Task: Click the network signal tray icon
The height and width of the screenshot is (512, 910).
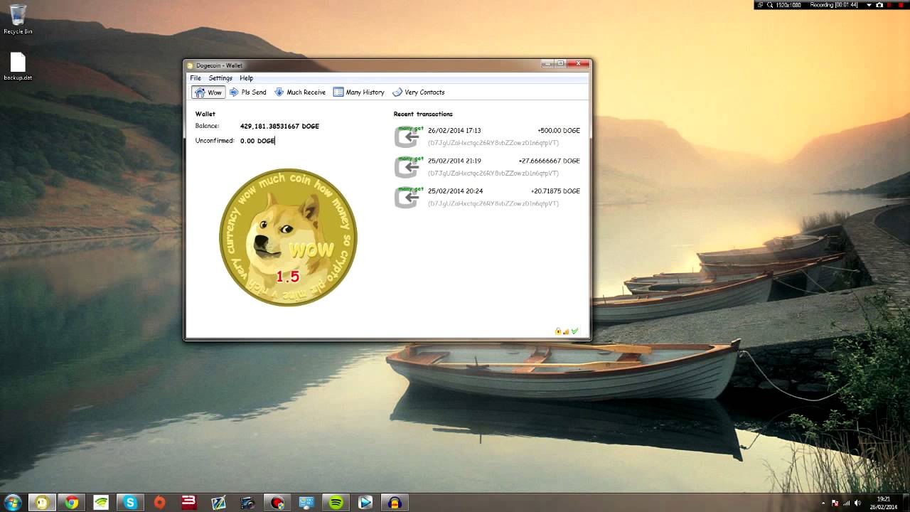Action: tap(847, 503)
